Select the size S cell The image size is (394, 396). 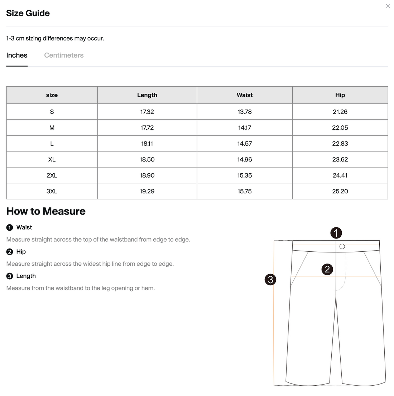click(52, 111)
